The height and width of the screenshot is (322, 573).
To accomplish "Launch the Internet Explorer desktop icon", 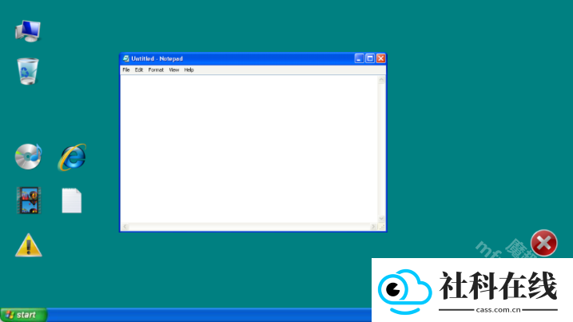I will coord(72,157).
